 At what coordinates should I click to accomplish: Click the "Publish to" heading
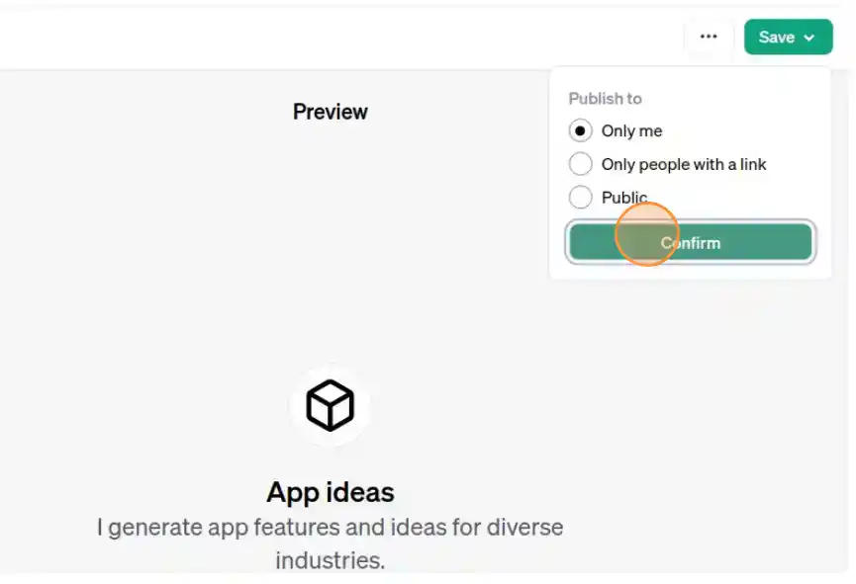(x=605, y=98)
